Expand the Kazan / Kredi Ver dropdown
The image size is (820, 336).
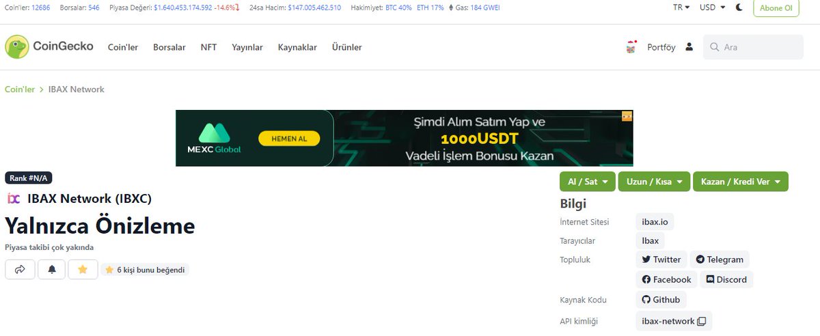(741, 182)
